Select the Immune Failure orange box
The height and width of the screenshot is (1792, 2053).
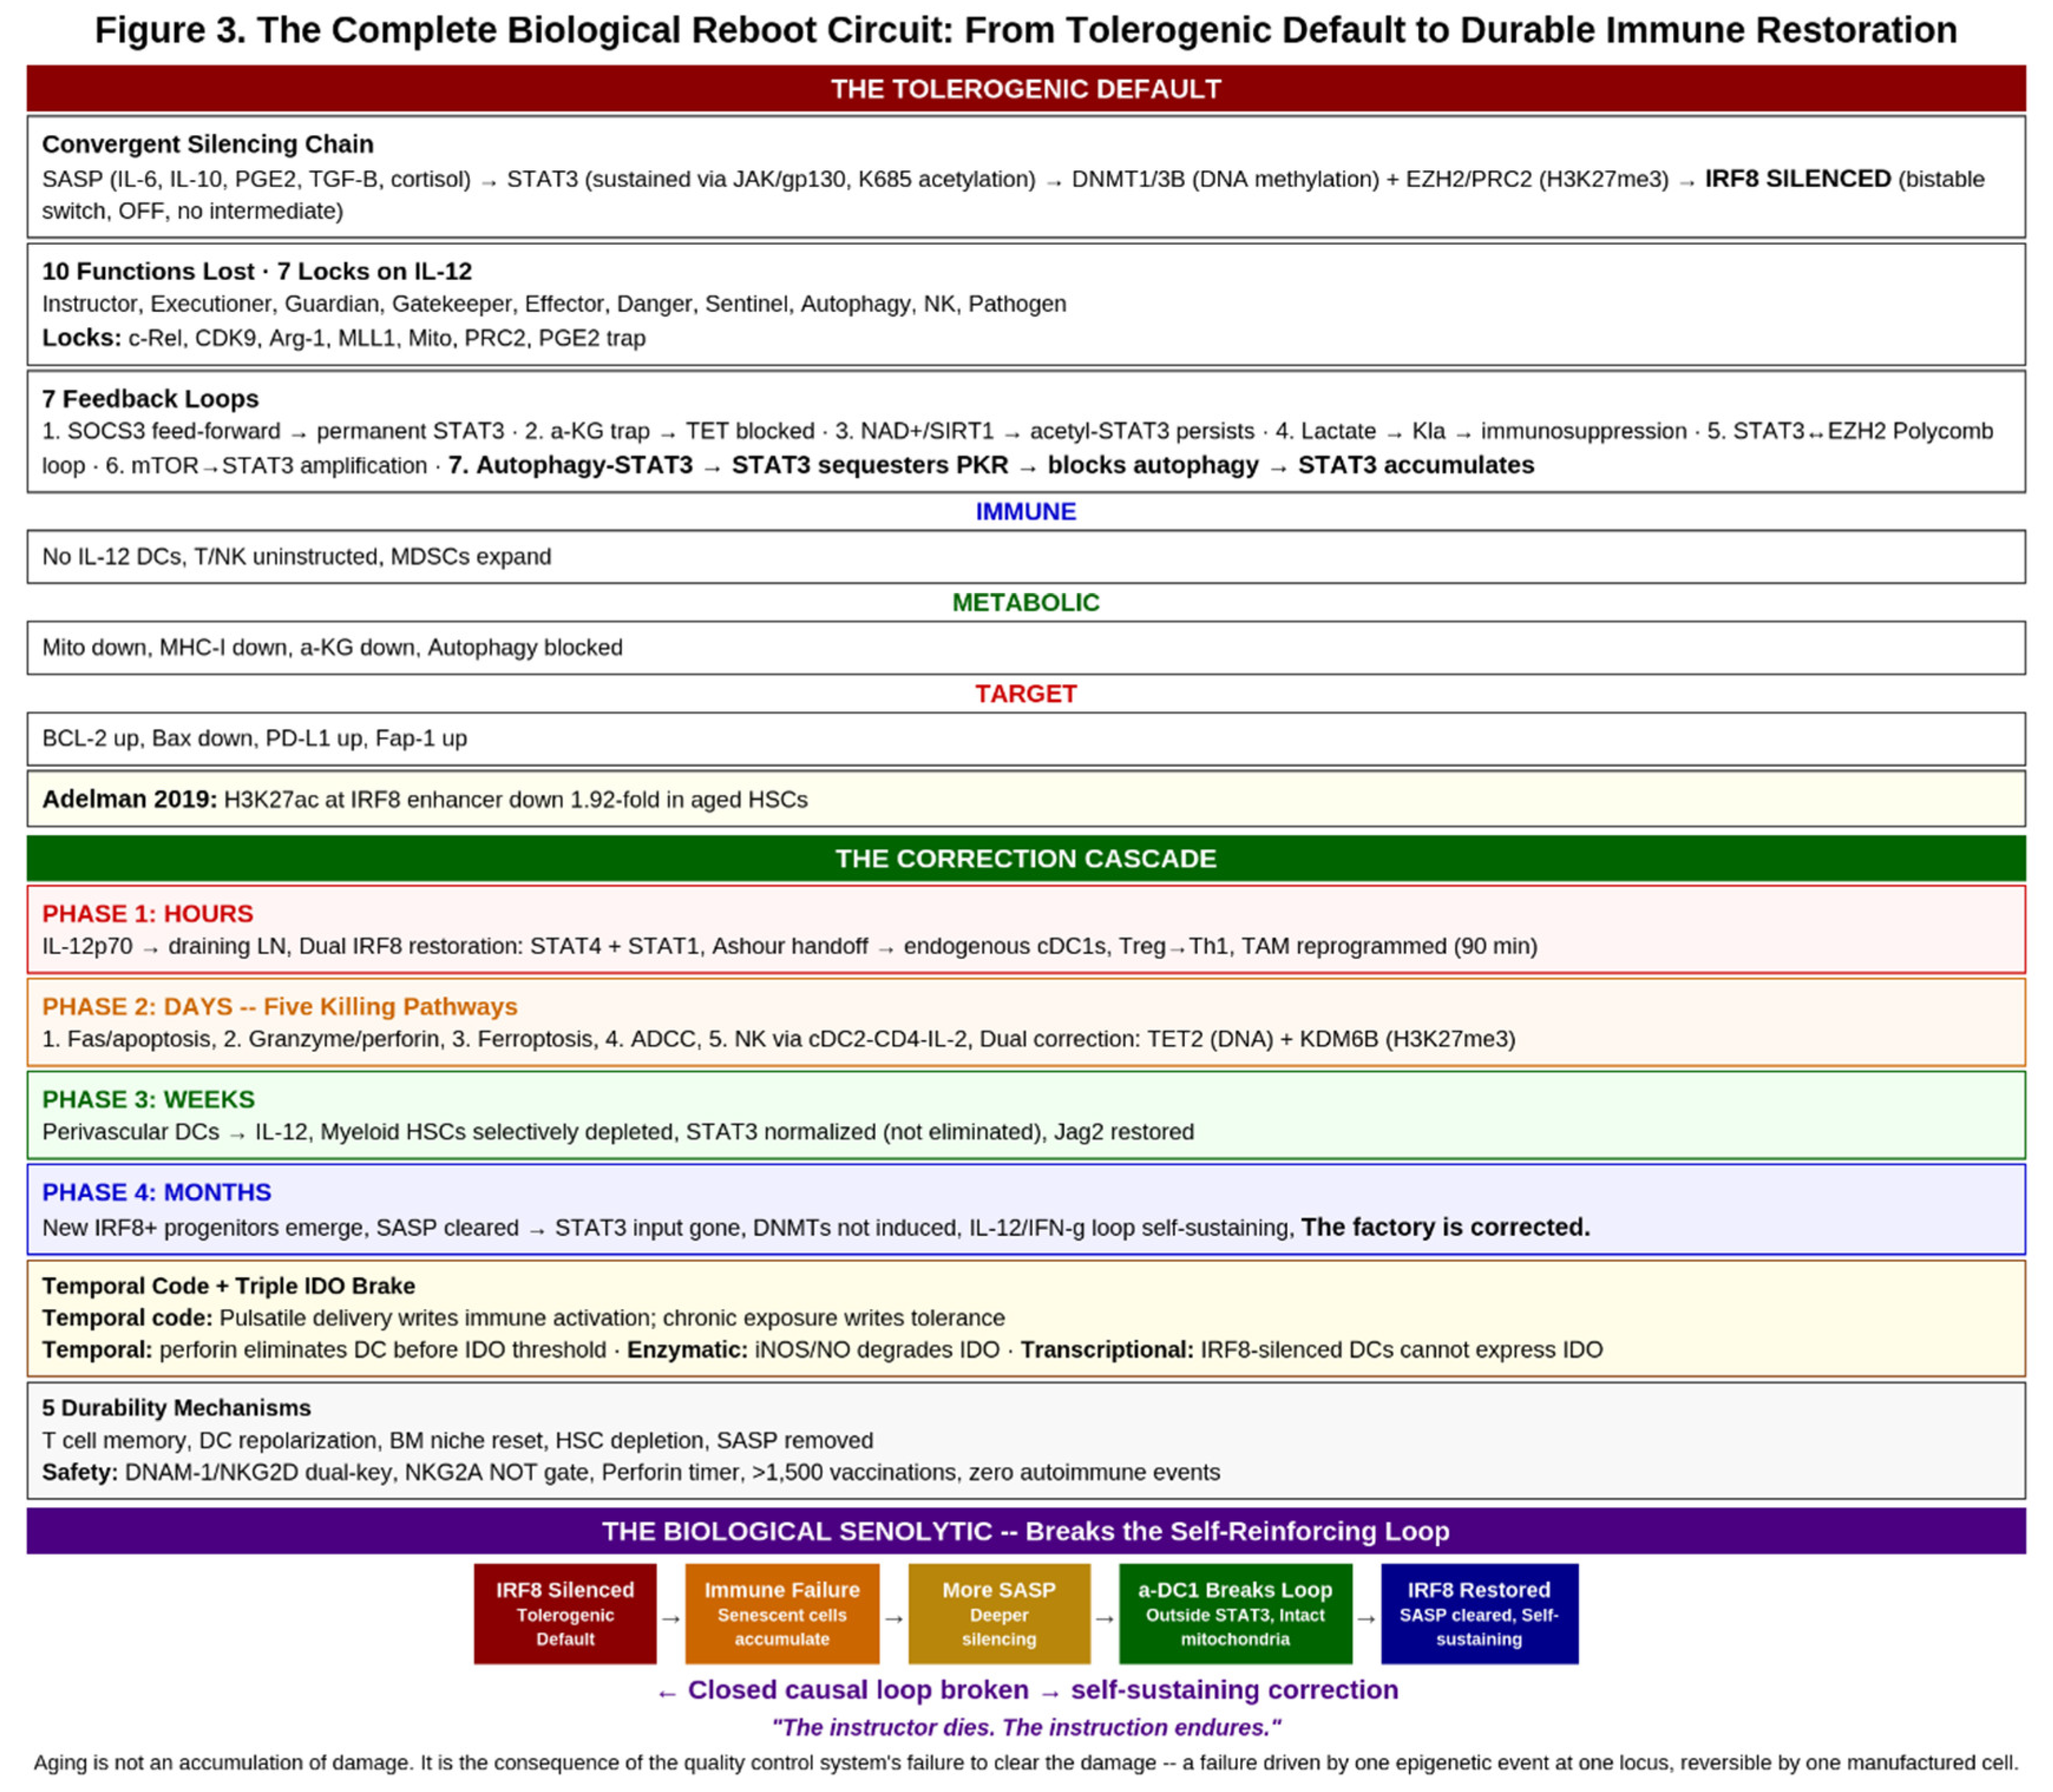tap(782, 1613)
